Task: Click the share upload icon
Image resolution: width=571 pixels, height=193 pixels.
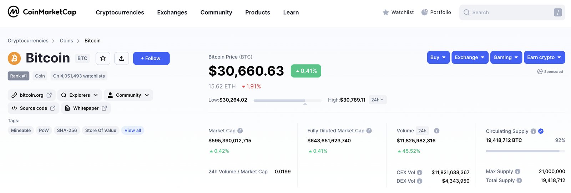Action: pos(121,58)
